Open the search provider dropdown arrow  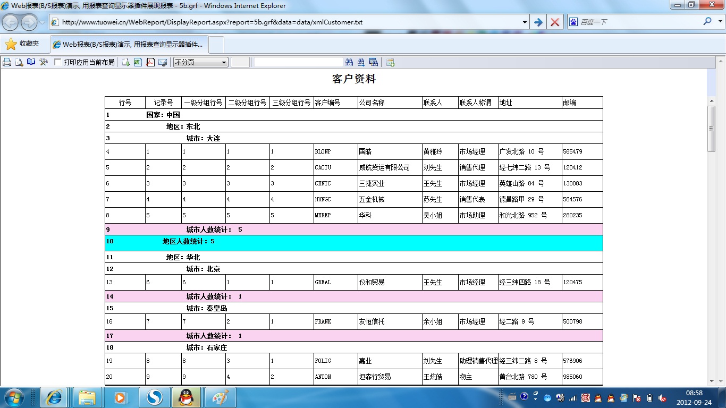click(x=719, y=22)
